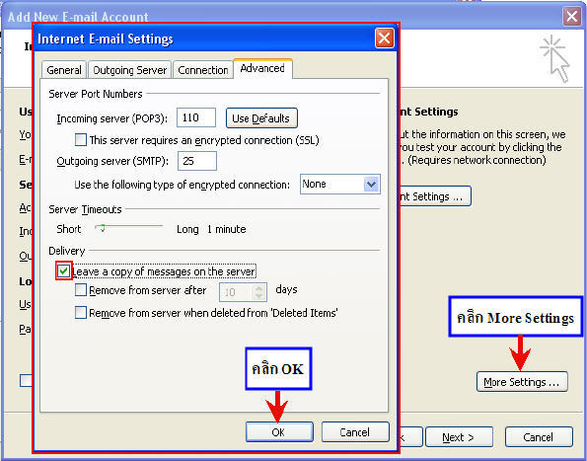Click the More Settings button
Image resolution: width=587 pixels, height=461 pixels.
coord(522,382)
